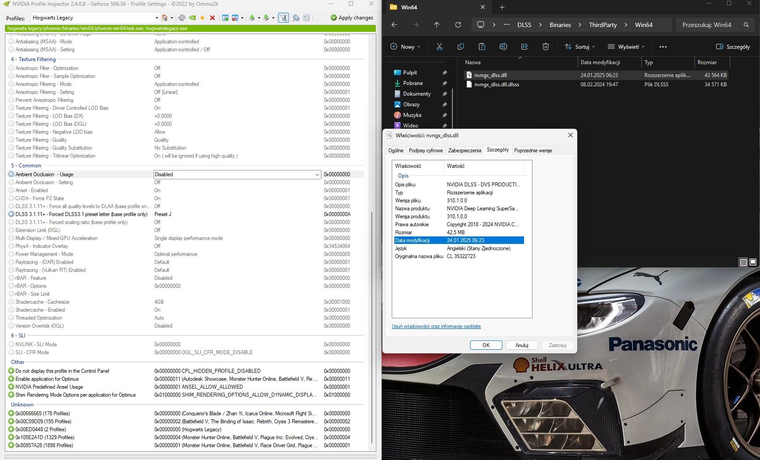This screenshot has height=460, width=760.
Task: Expand Ambient Occlusion Usage value dropdown
Action: click(x=317, y=174)
